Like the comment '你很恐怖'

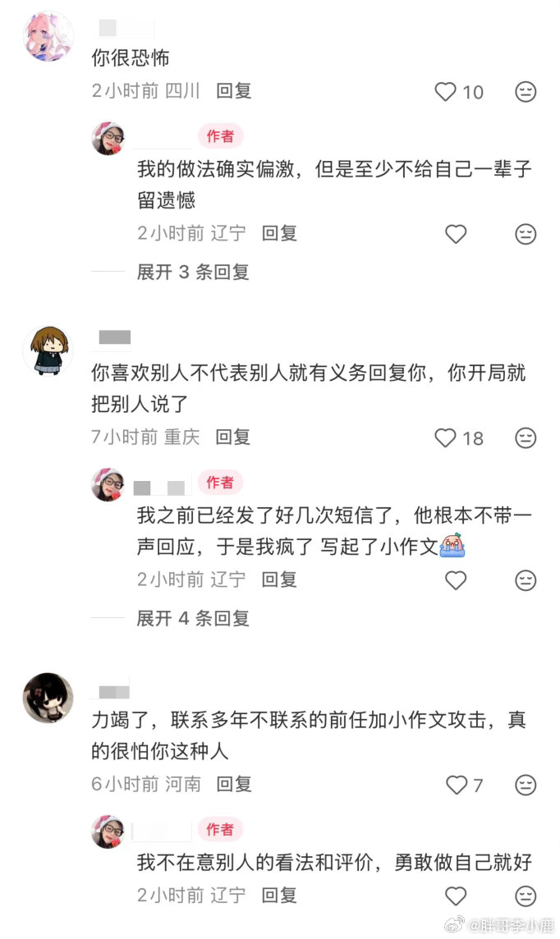point(445,92)
